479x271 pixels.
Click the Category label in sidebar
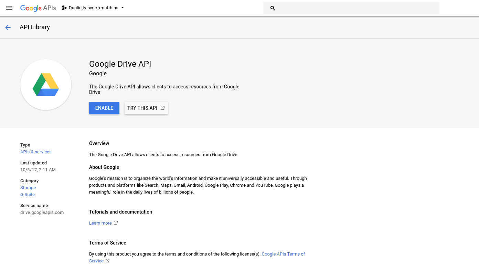(30, 181)
